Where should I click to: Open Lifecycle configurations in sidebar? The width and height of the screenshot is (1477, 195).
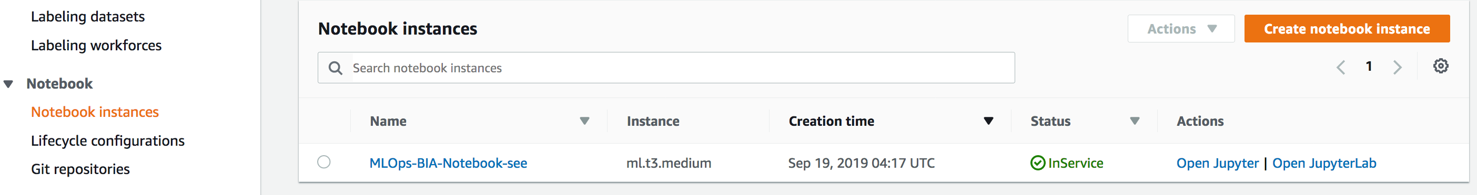click(x=108, y=140)
